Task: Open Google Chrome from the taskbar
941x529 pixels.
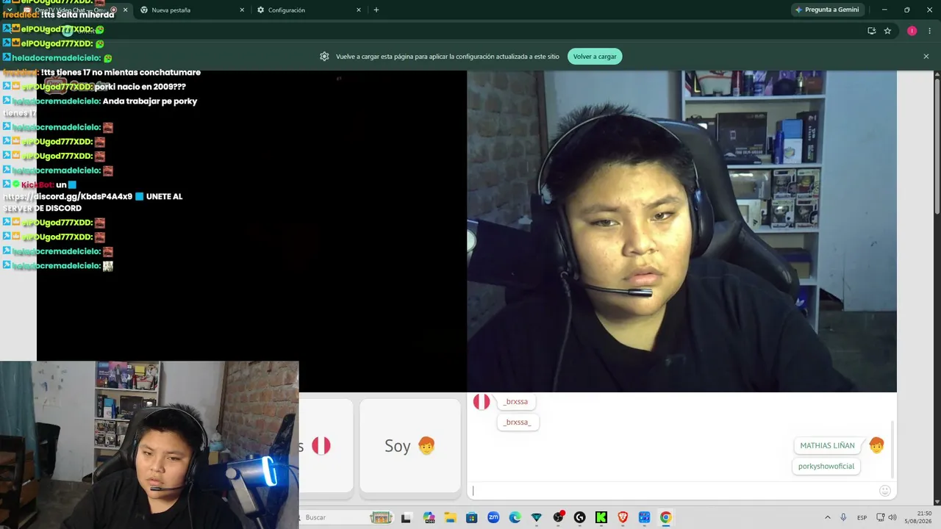Action: point(665,518)
